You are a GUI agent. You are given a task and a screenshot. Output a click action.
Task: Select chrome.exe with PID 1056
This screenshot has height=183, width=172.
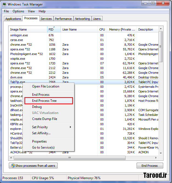(84, 45)
